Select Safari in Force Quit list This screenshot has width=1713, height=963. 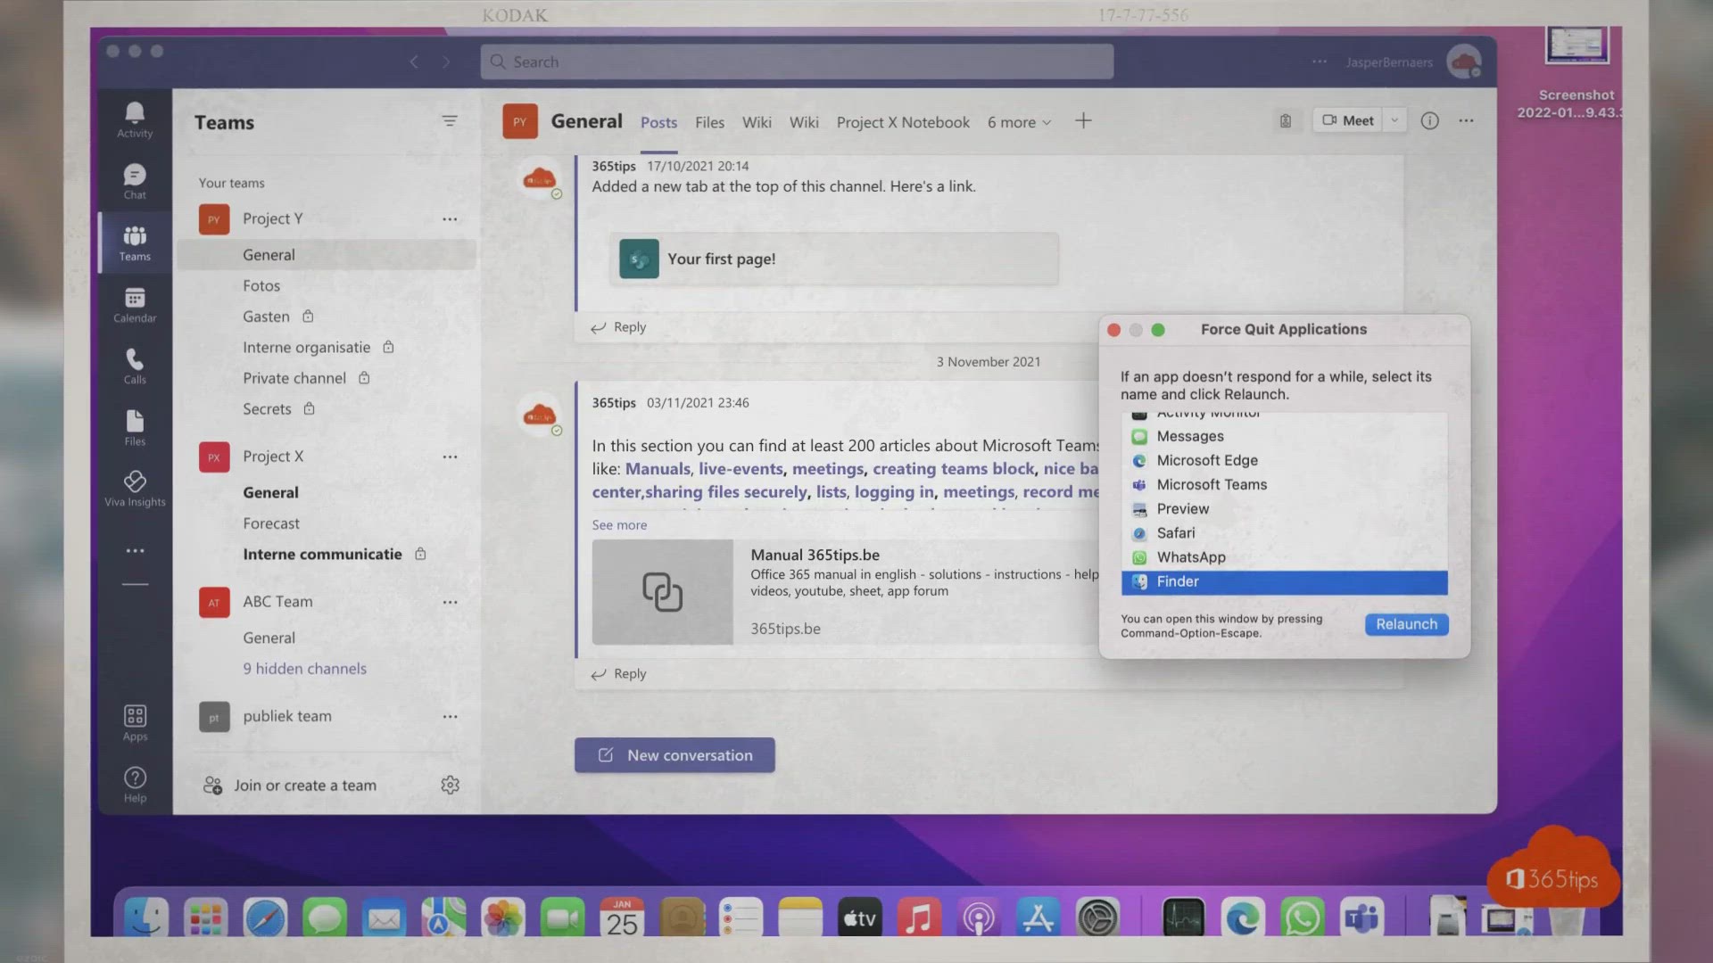1284,533
